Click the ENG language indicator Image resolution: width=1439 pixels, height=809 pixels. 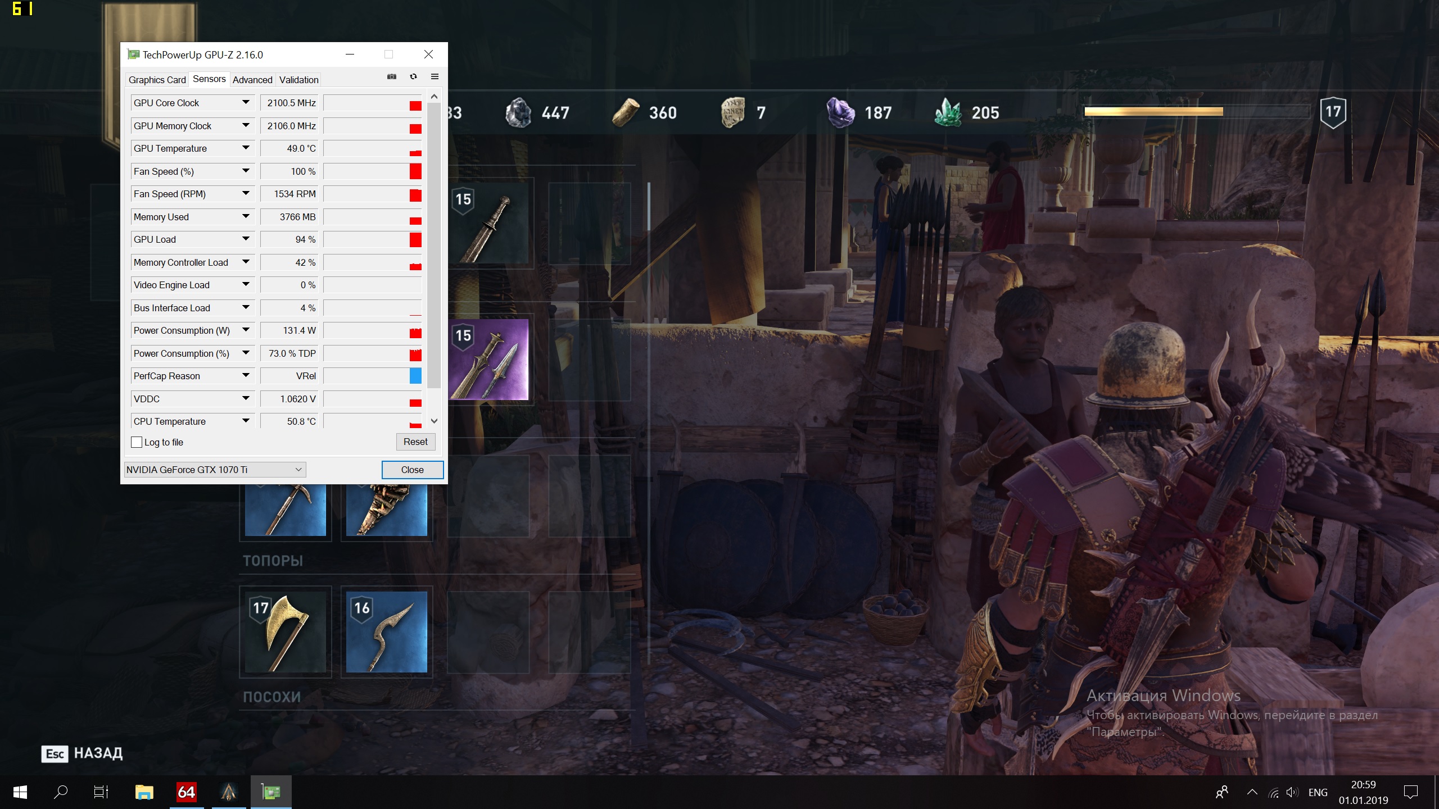coord(1318,792)
